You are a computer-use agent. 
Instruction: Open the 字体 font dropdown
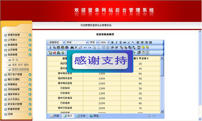point(77,42)
